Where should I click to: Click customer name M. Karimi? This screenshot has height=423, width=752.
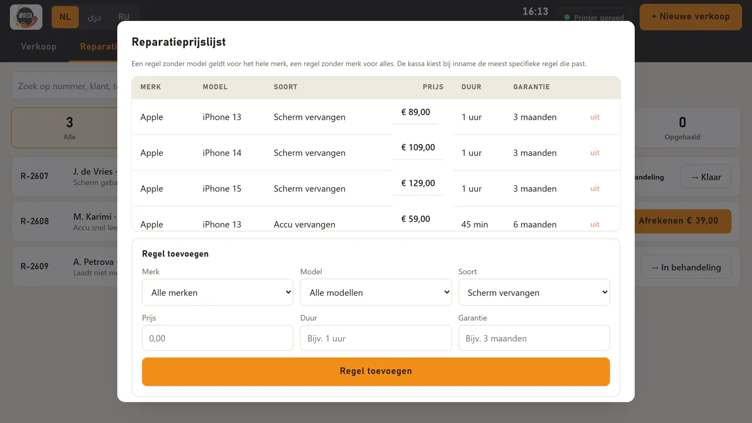point(92,217)
